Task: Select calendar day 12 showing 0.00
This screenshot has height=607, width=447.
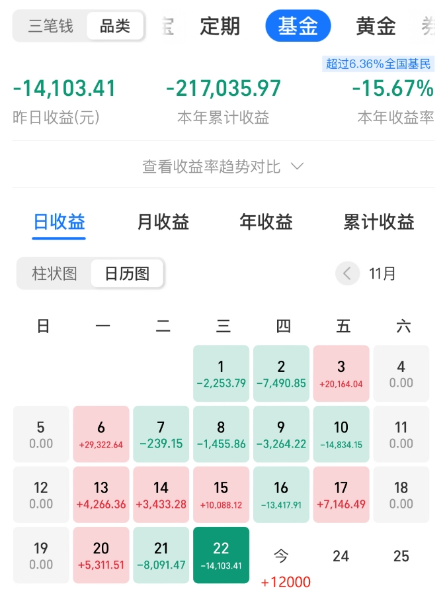Action: [x=41, y=494]
